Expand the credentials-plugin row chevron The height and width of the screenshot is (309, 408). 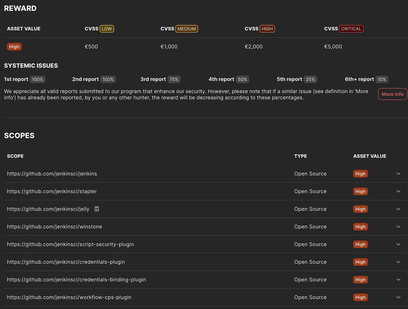click(x=398, y=262)
